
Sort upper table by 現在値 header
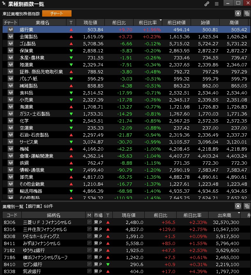tap(90, 22)
